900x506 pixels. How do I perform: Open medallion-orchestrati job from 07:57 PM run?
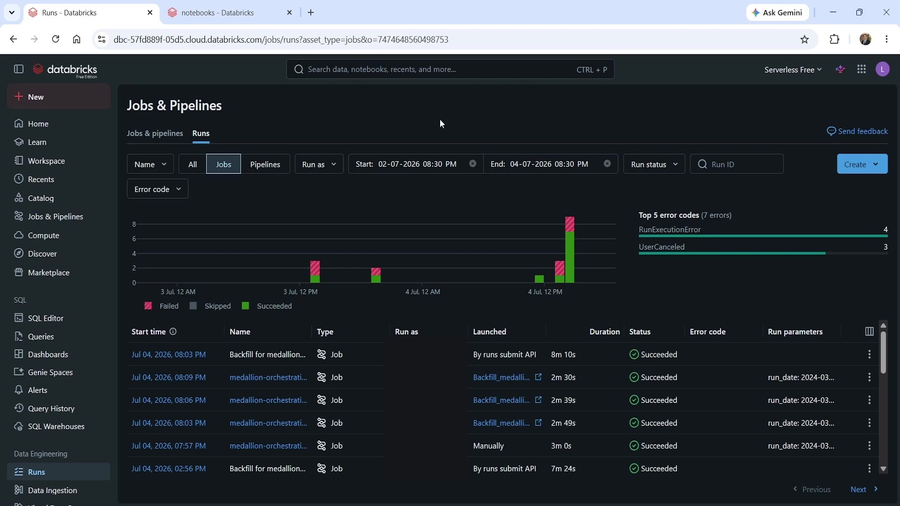268,446
